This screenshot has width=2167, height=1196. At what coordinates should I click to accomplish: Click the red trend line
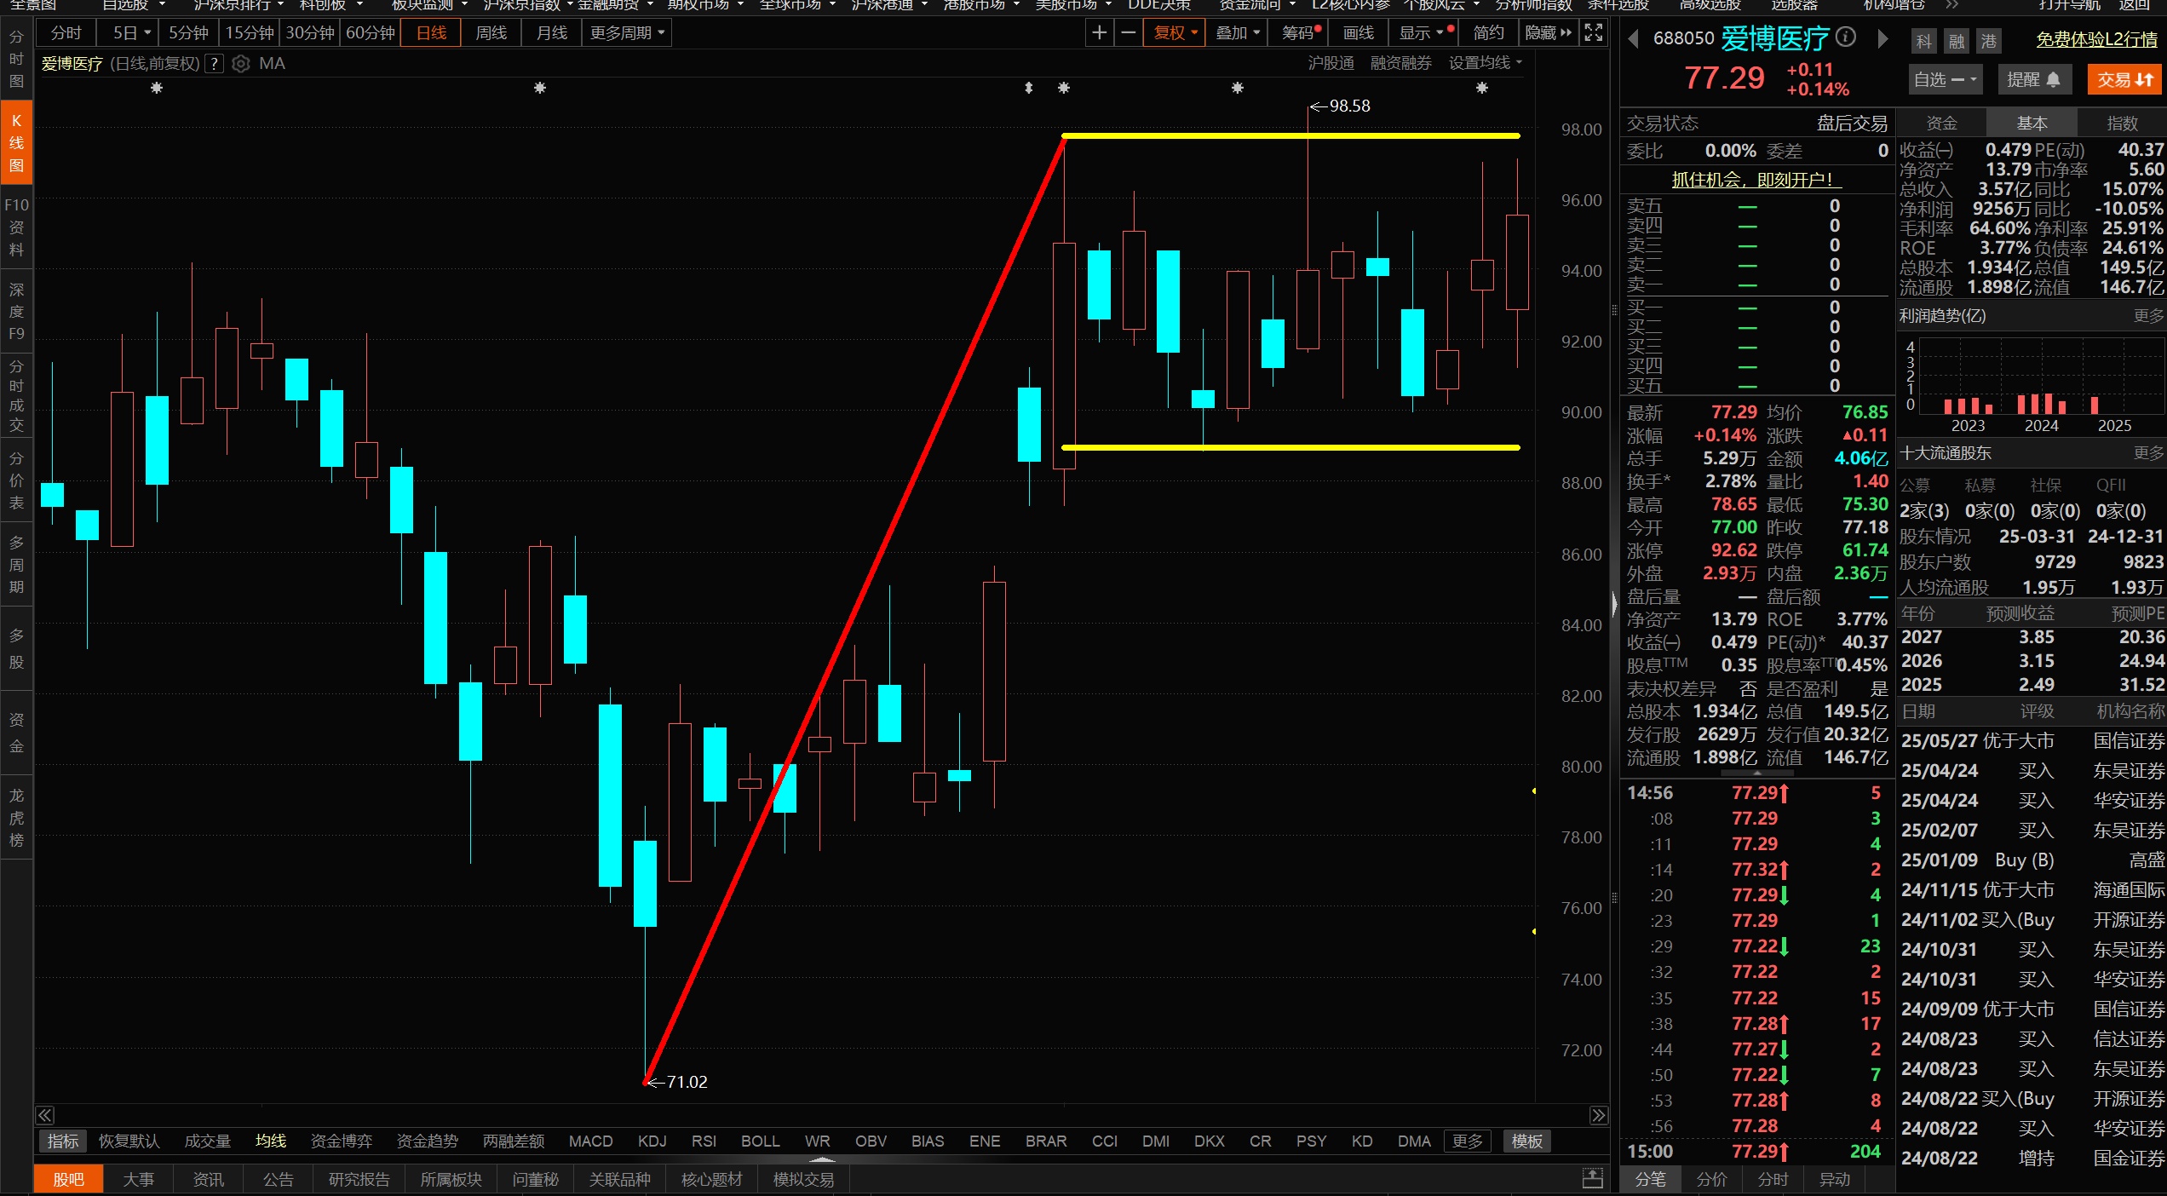[x=854, y=609]
